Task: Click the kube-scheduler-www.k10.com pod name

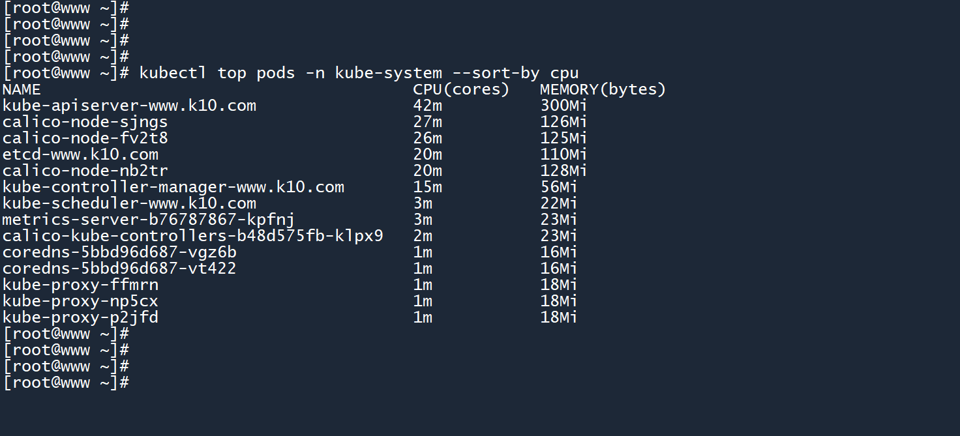Action: point(129,203)
